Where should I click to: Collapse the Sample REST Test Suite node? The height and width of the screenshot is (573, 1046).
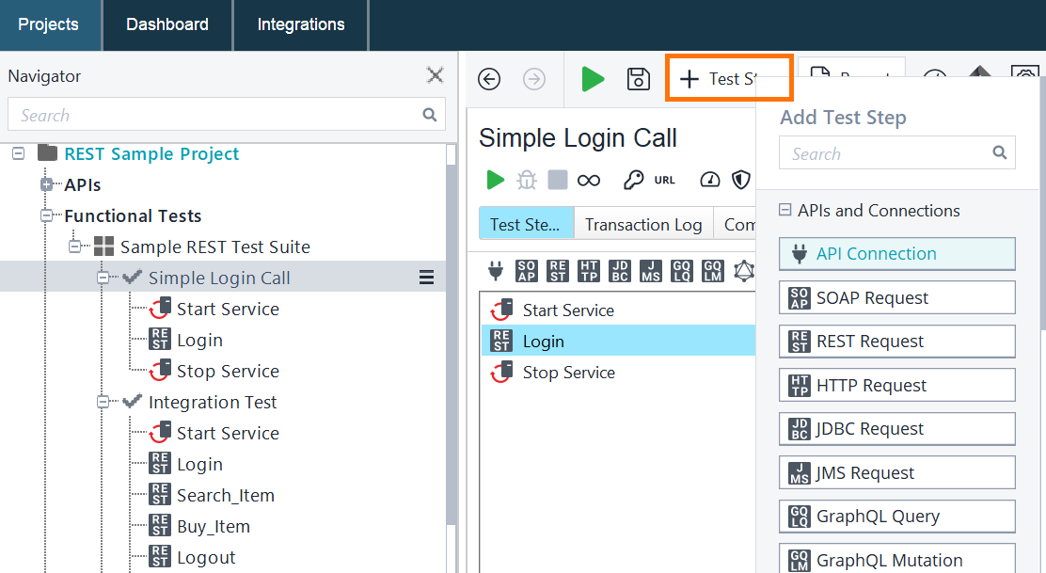[x=77, y=247]
